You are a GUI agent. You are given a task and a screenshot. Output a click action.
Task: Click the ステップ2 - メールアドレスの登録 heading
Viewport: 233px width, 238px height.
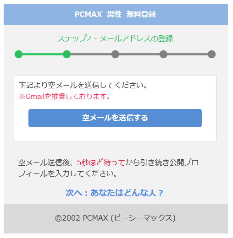pos(115,38)
